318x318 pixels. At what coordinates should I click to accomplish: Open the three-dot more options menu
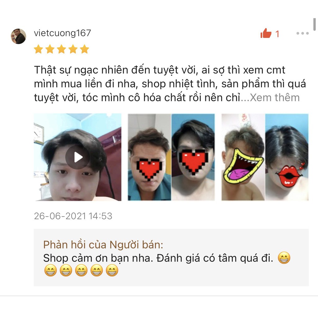[302, 33]
